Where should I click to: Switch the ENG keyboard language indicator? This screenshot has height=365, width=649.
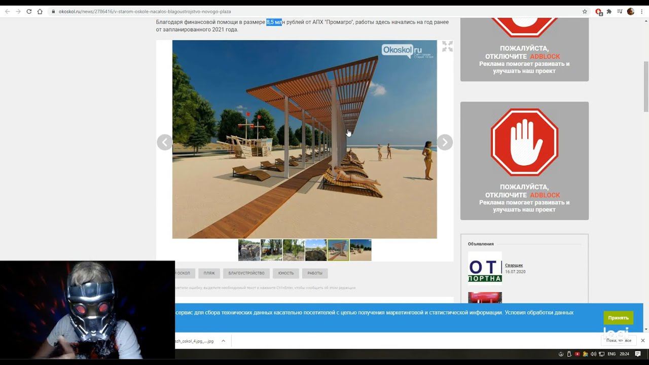point(611,354)
